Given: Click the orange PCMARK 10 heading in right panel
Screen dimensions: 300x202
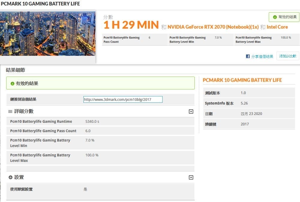Looking at the screenshot, I should [x=242, y=80].
